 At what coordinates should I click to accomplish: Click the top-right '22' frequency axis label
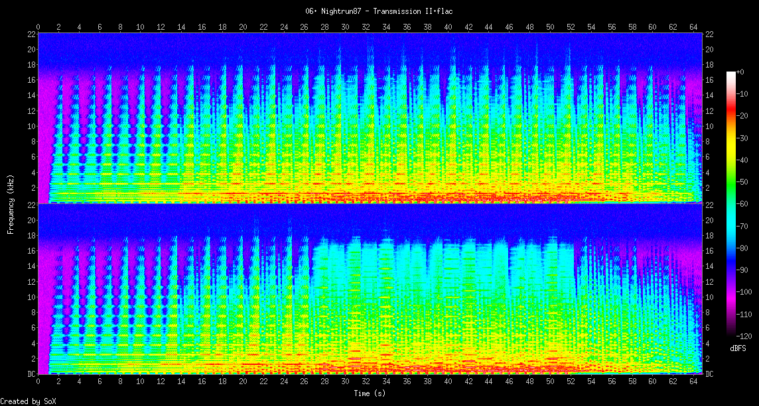point(709,34)
